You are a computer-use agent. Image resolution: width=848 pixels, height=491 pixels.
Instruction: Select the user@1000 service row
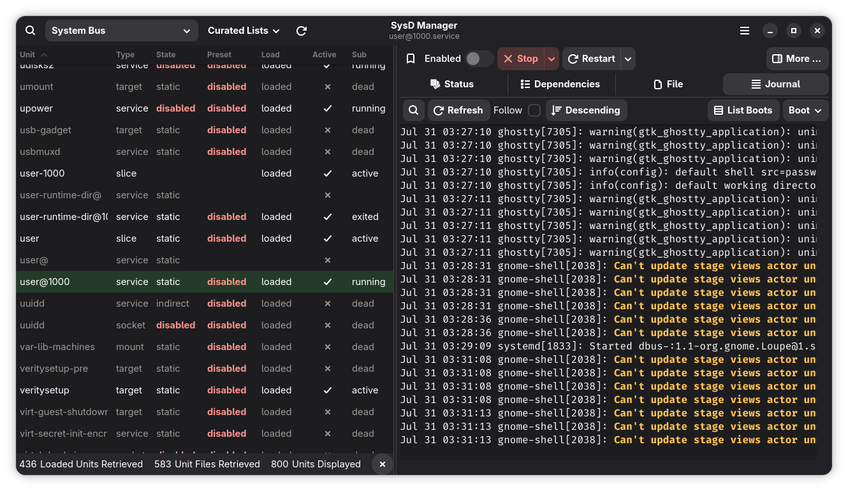point(204,282)
